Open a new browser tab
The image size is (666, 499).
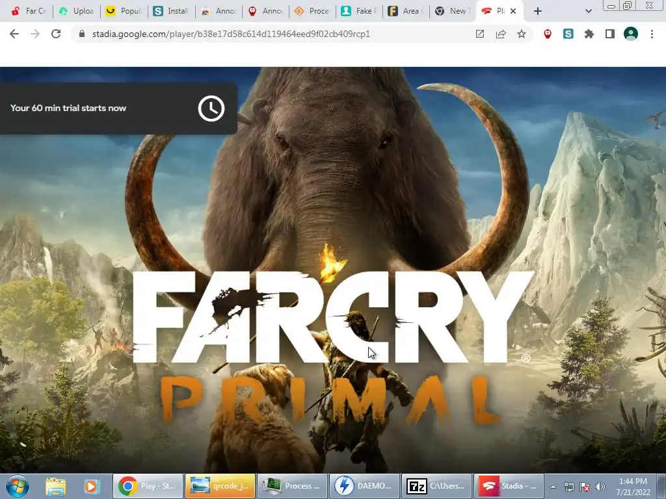coord(538,11)
